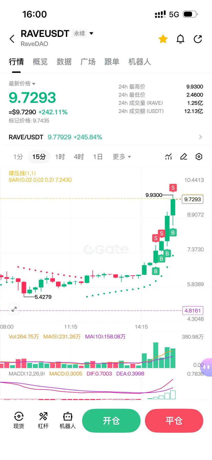This screenshot has width=212, height=460.
Task: Tap the green 开仓 button
Action: point(111,421)
